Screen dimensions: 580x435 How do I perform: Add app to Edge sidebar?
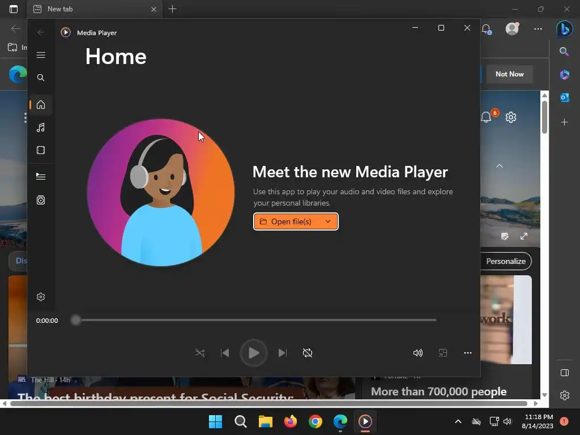pos(565,122)
